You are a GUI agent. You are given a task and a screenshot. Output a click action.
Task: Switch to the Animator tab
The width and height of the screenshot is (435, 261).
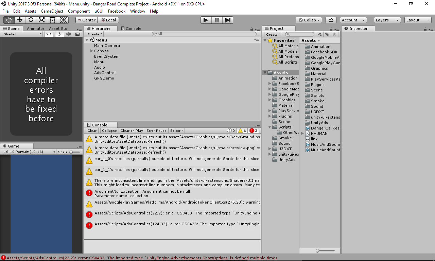[x=36, y=29]
